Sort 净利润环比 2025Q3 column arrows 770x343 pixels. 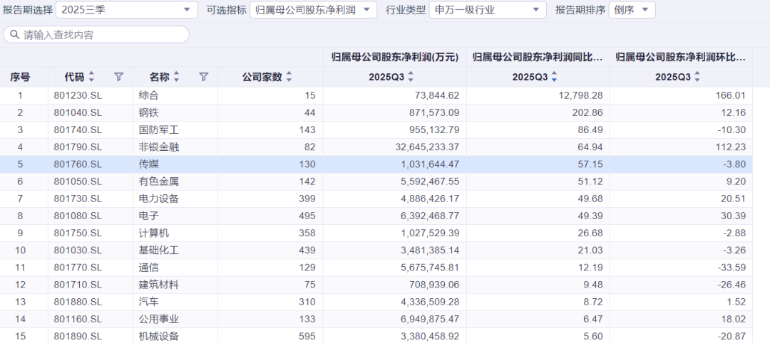pos(697,77)
